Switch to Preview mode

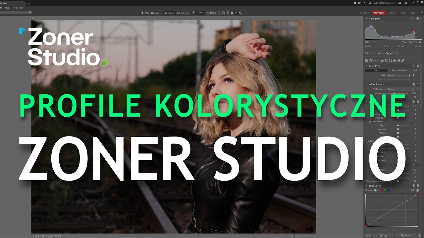pyautogui.click(x=170, y=13)
